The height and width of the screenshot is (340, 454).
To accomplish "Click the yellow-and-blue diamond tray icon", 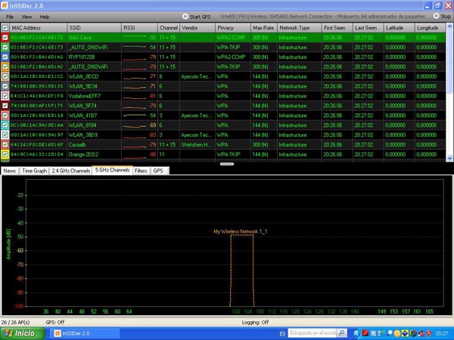I will (x=405, y=333).
